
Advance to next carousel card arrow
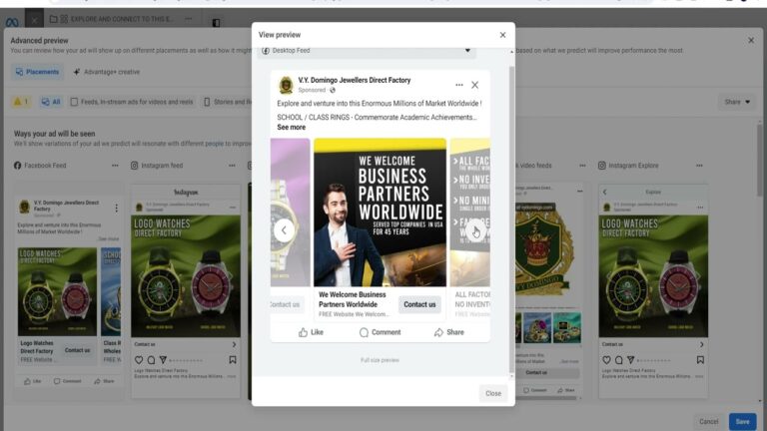(x=474, y=230)
